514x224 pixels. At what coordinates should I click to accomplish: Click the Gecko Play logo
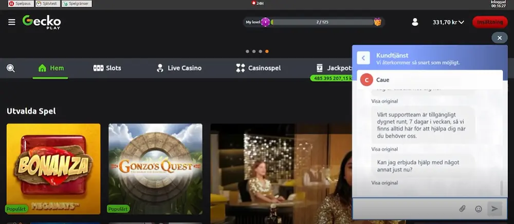point(42,22)
